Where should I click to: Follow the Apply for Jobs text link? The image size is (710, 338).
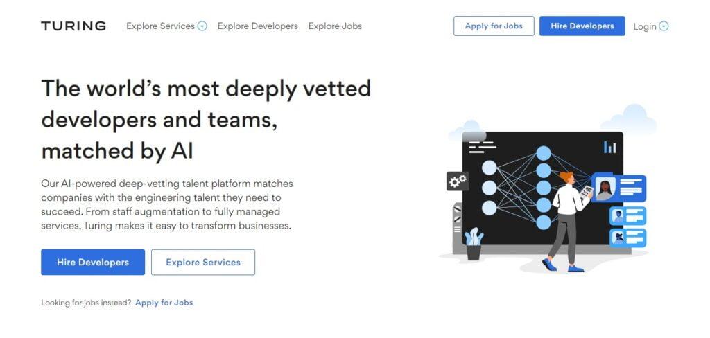coord(164,303)
